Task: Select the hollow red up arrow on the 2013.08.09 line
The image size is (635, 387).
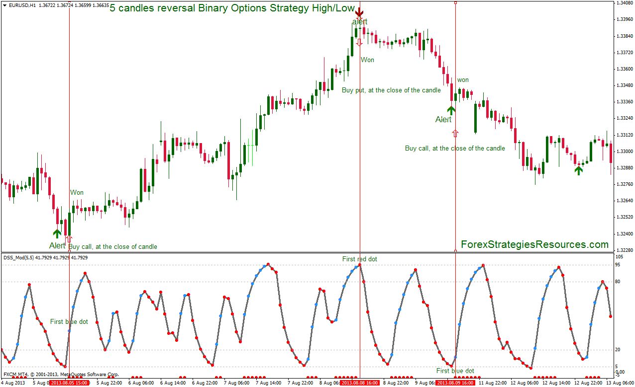Action: 455,133
